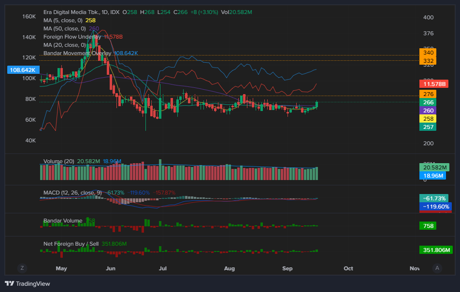
Task: Click the purple 260 price scale label
Action: click(x=428, y=111)
